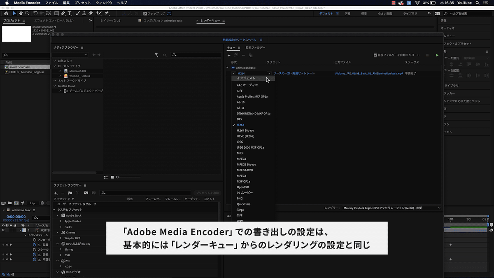Select the 学習 workspace

[x=347, y=14]
